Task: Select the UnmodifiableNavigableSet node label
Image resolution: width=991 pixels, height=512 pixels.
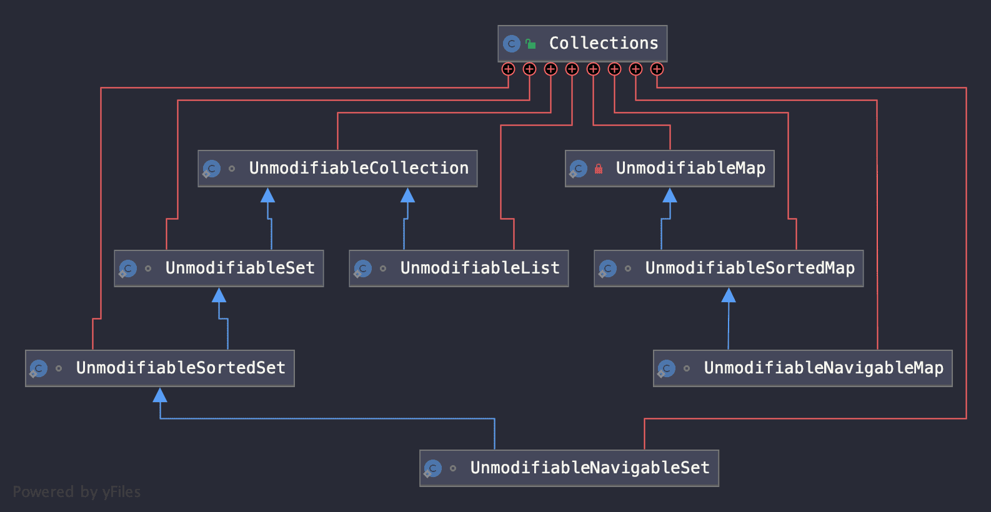Action: [590, 468]
